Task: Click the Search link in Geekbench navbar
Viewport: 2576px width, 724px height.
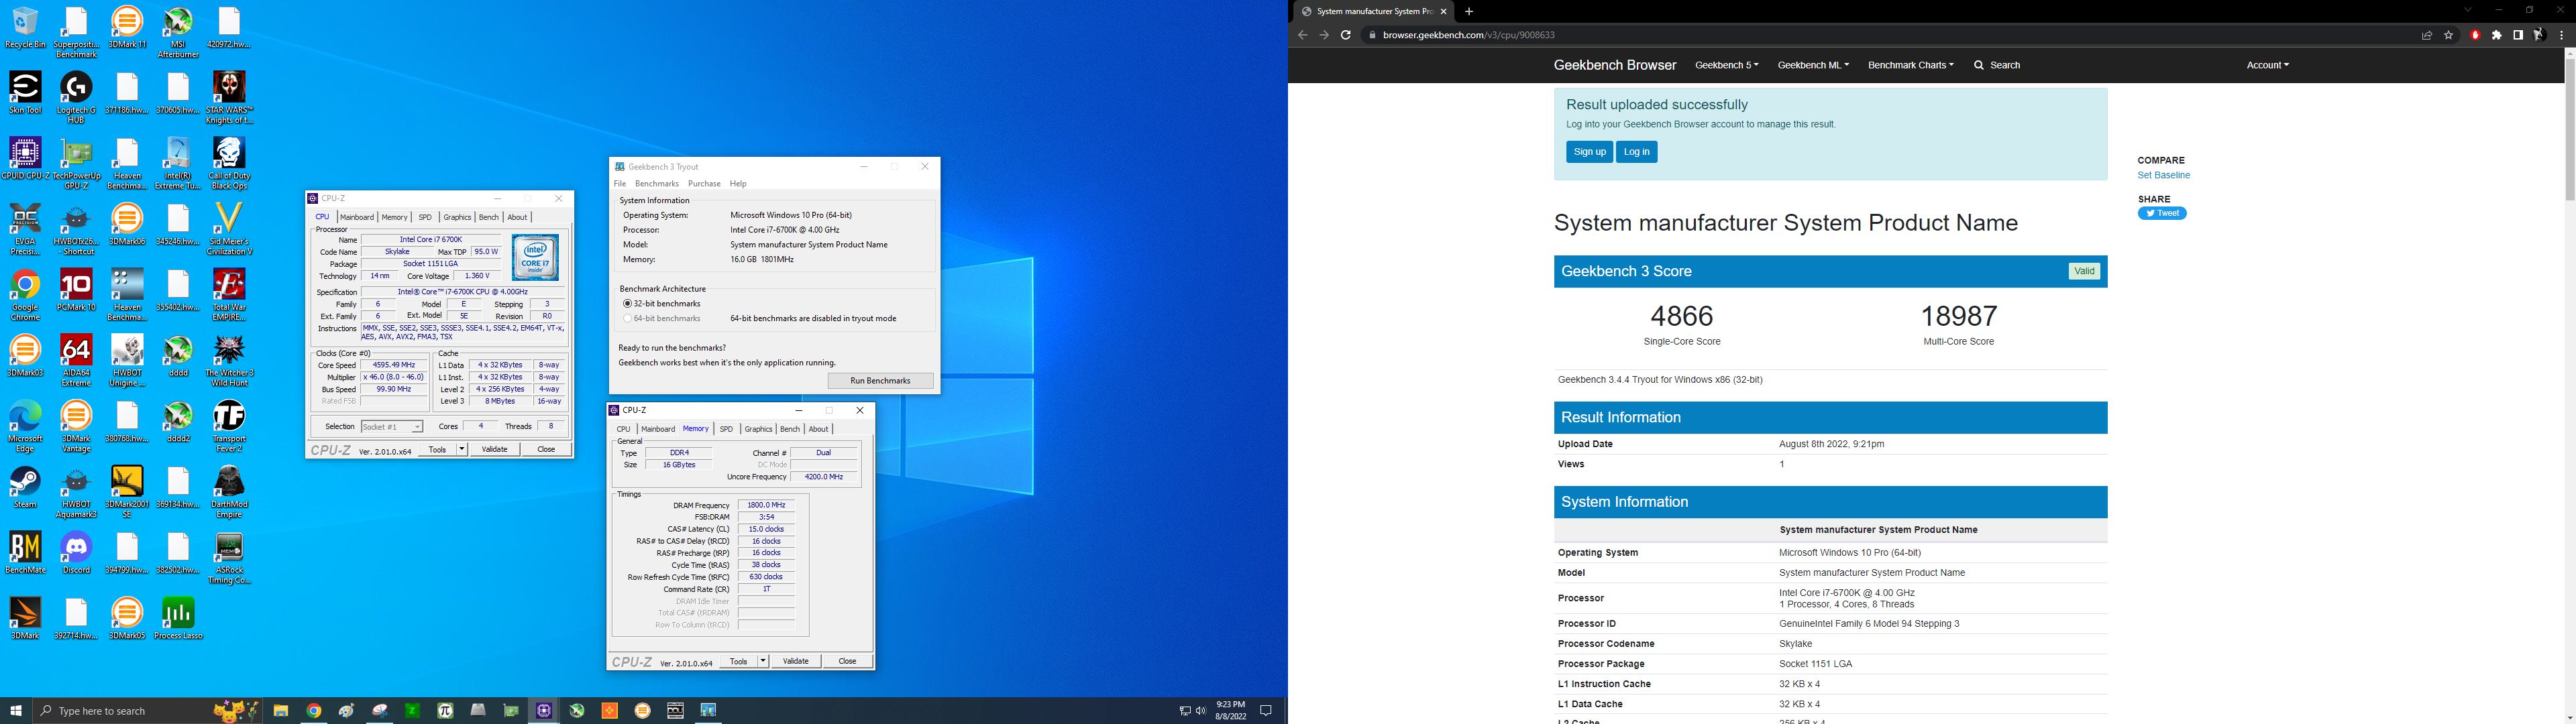Action: pos(1997,65)
